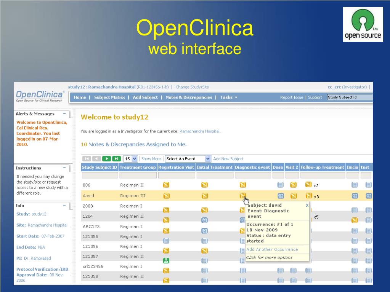Screen dimensions: 390x292
Task: Click the OpenClinica logo
Action: (x=40, y=96)
